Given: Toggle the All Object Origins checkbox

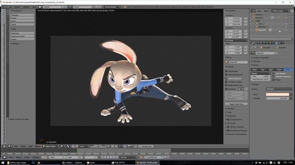Looking at the screenshot, I should click(226, 82).
